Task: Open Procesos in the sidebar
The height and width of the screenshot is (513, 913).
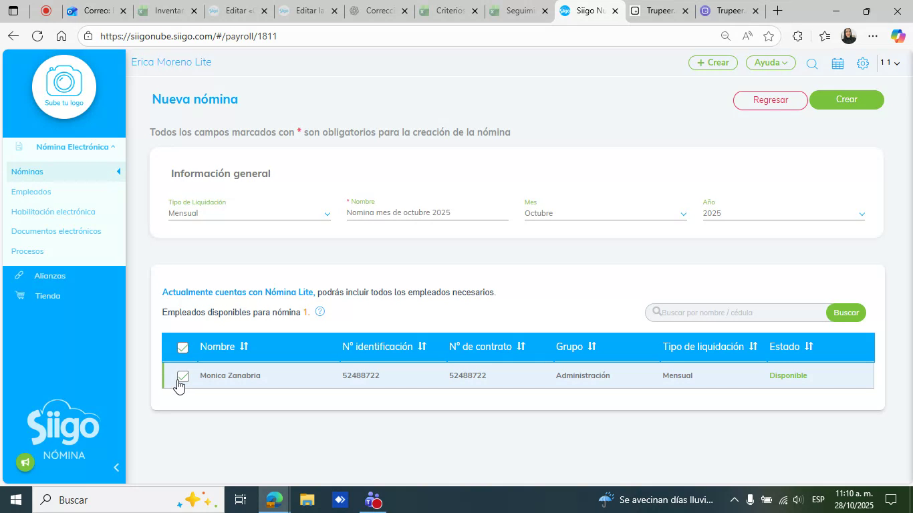Action: (x=27, y=251)
